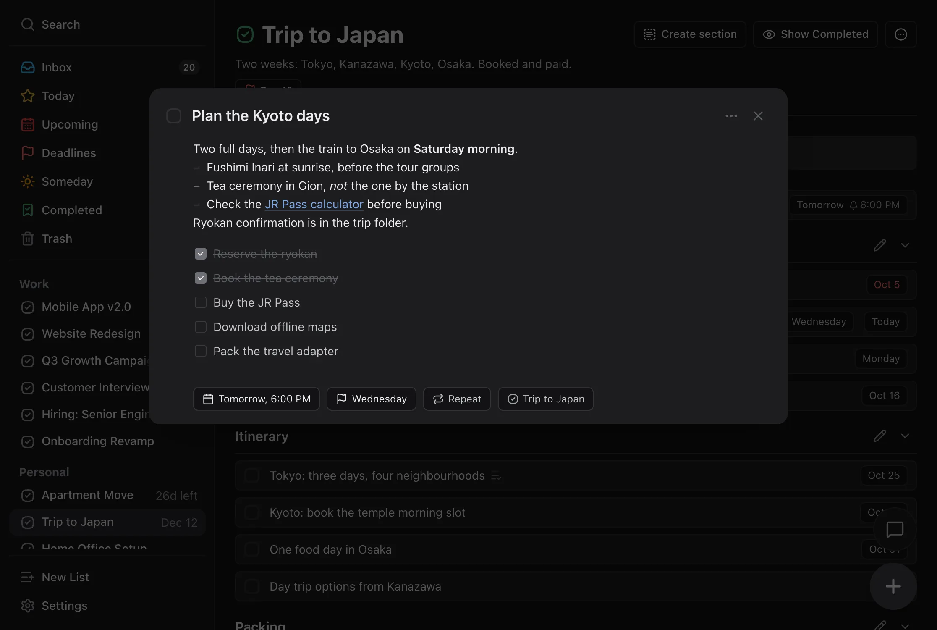Open the Inbox list
The width and height of the screenshot is (937, 630).
pyautogui.click(x=107, y=67)
